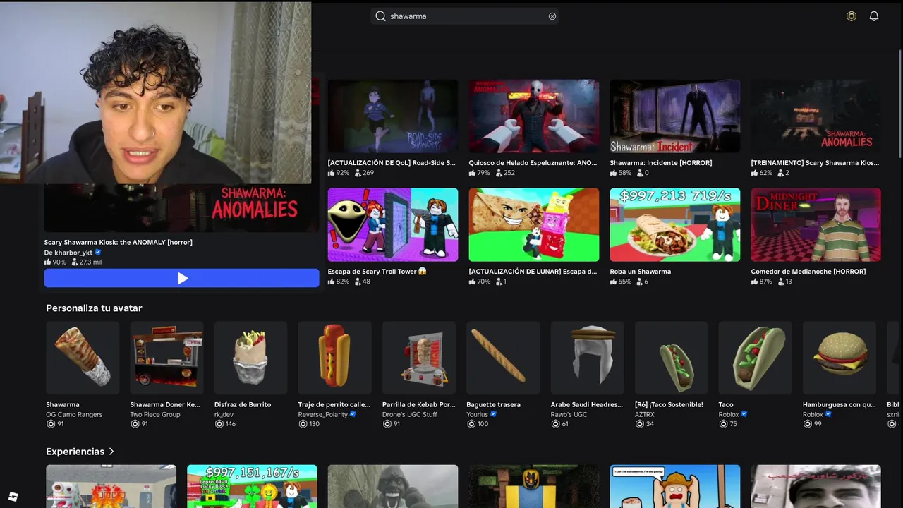Open Yourius creator link
The width and height of the screenshot is (903, 508).
[x=477, y=415]
